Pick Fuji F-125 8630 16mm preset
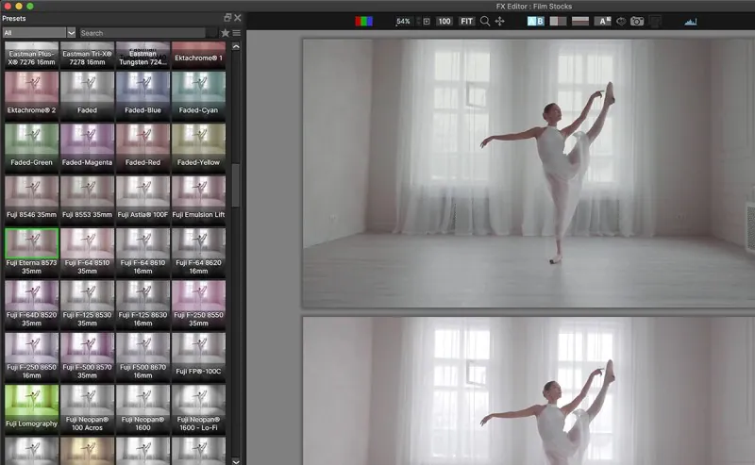The height and width of the screenshot is (465, 755). pos(143,305)
